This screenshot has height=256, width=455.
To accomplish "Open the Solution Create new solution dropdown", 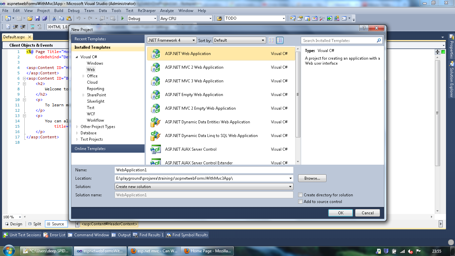I will pos(204,187).
